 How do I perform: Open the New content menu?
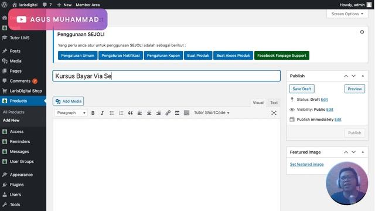point(64,5)
